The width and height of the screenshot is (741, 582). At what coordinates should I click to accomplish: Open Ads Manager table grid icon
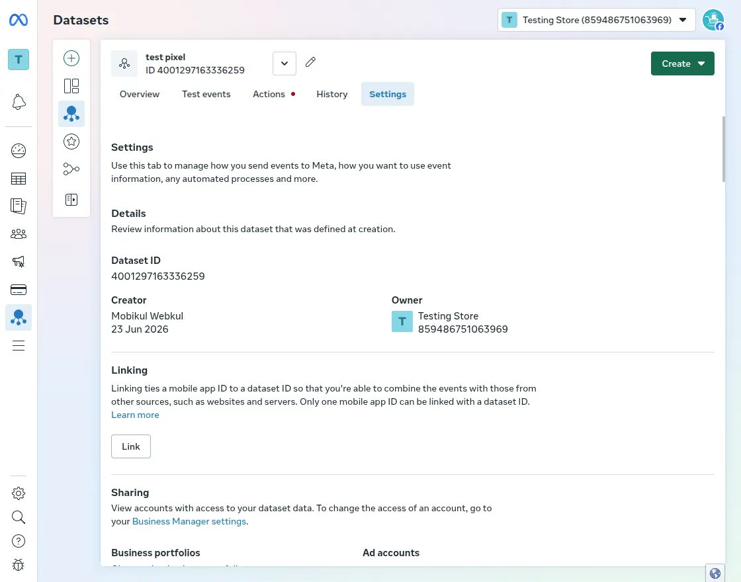point(19,179)
